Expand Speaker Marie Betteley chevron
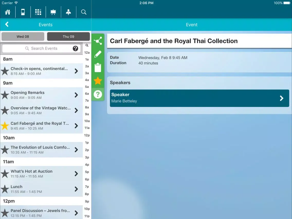 point(281,98)
